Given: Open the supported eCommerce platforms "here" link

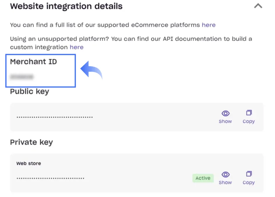Looking at the screenshot, I should pyautogui.click(x=209, y=25).
